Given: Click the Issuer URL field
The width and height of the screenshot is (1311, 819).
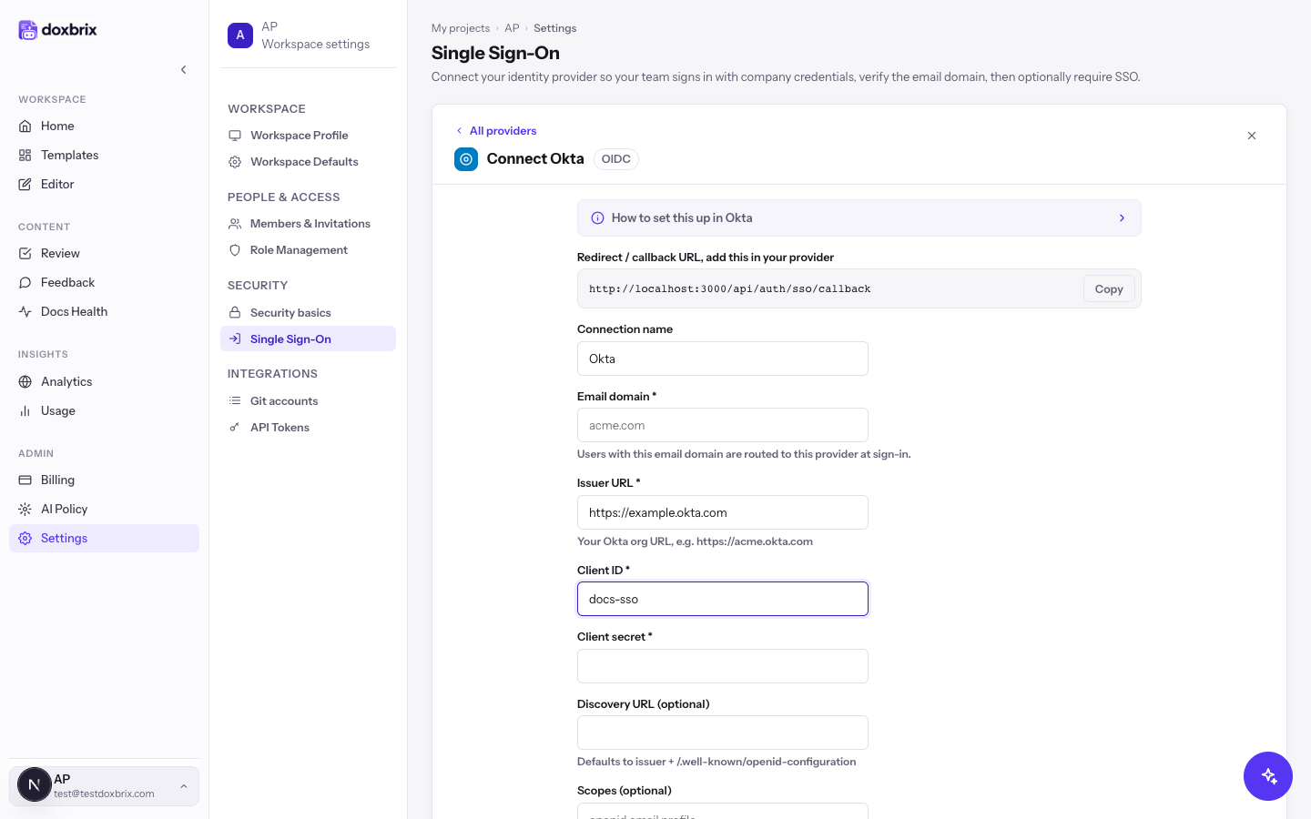Looking at the screenshot, I should coord(723,512).
